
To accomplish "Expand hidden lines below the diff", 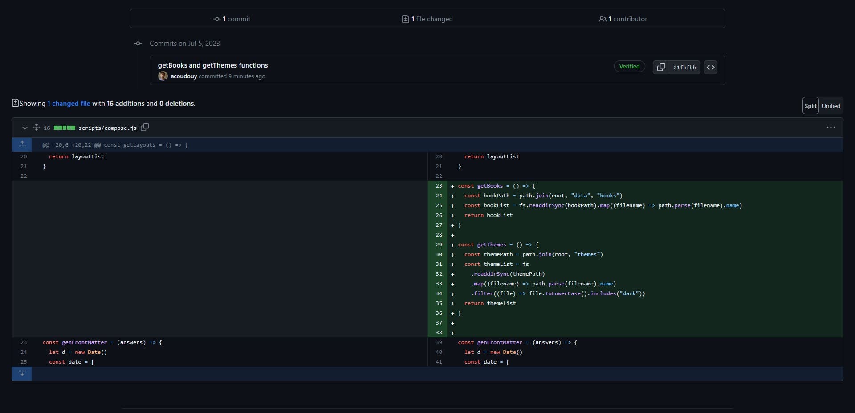I will 22,373.
